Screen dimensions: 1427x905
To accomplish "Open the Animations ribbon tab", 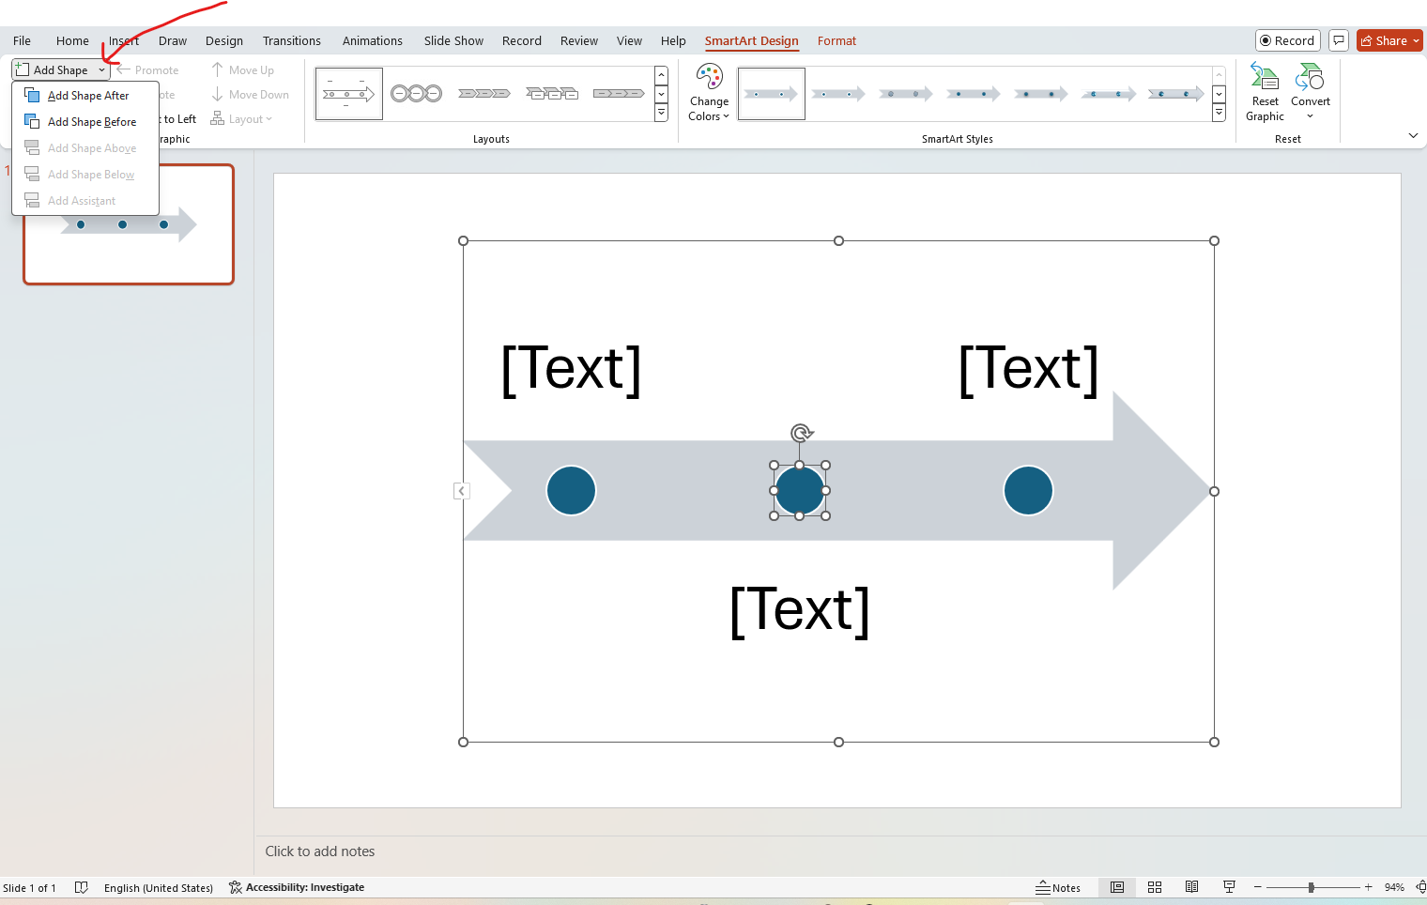I will pyautogui.click(x=372, y=40).
